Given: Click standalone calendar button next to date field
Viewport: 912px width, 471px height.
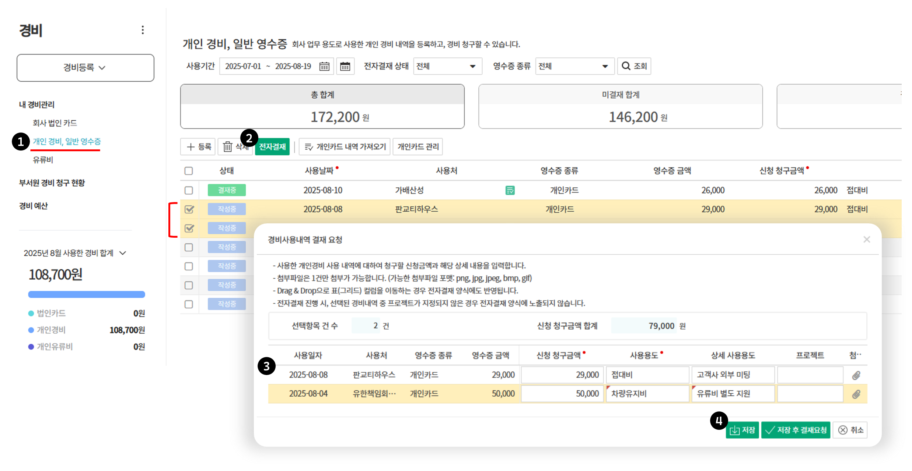Looking at the screenshot, I should tap(345, 66).
